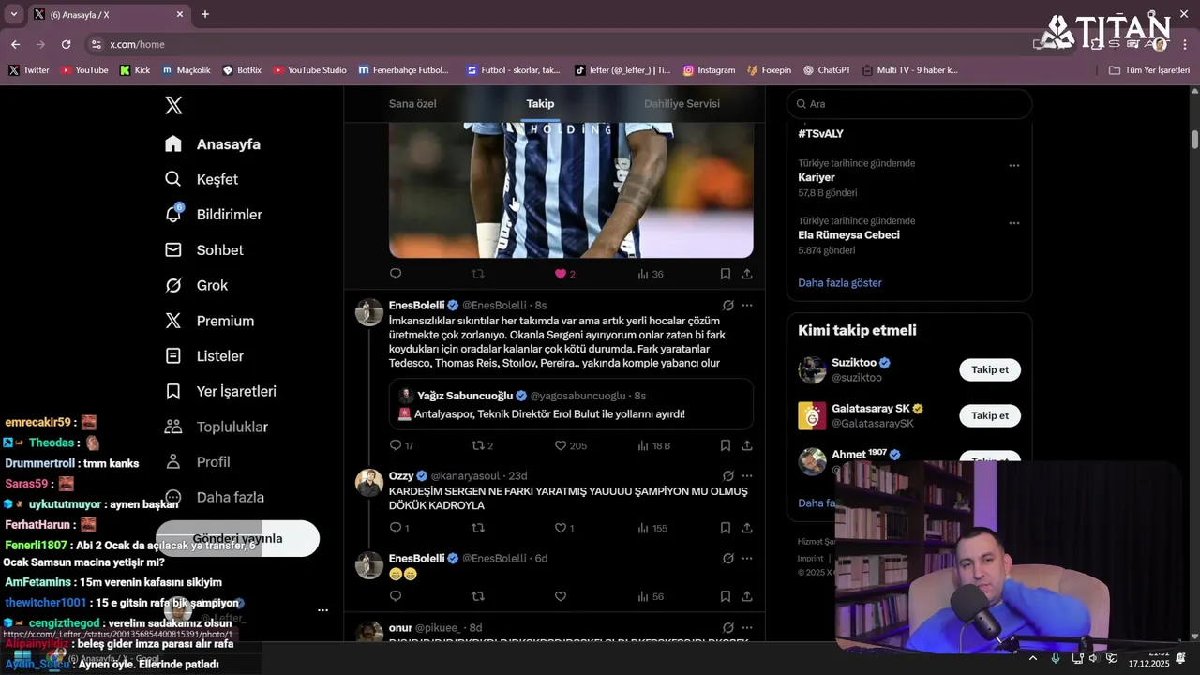1200x675 pixels.
Task: Reload the page
Action: pyautogui.click(x=66, y=44)
